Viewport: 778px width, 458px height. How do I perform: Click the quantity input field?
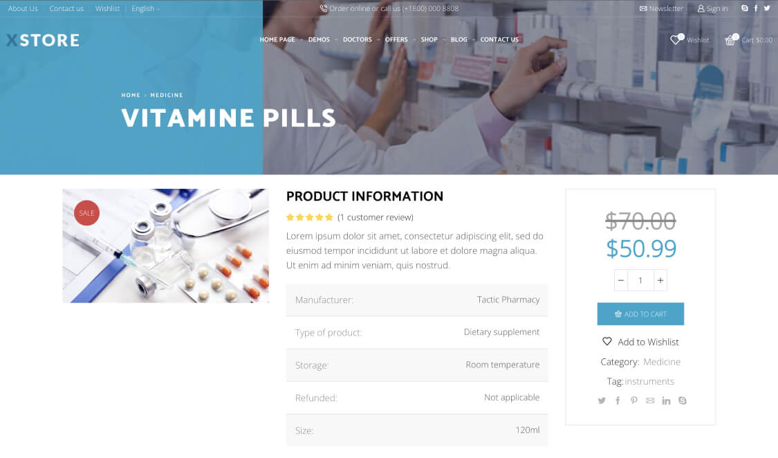pyautogui.click(x=640, y=280)
